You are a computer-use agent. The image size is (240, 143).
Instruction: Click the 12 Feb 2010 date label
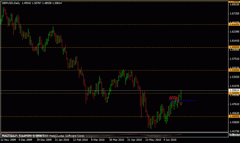point(80,140)
